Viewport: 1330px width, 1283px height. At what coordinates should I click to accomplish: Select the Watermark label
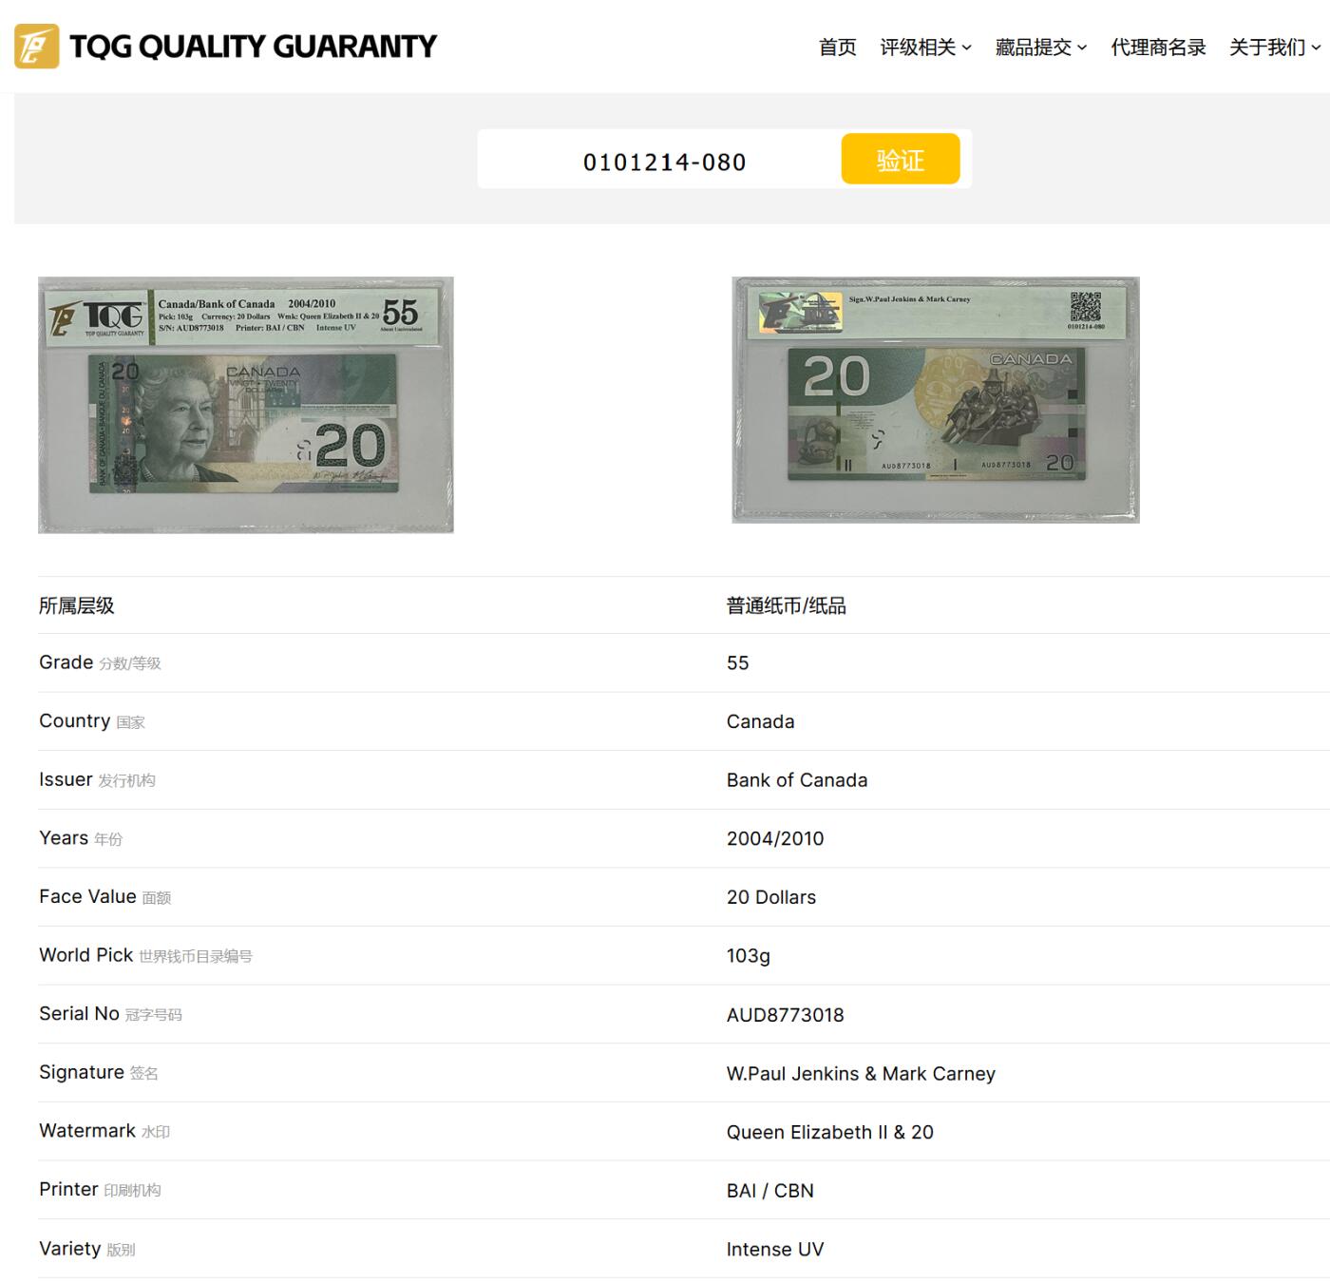point(87,1131)
